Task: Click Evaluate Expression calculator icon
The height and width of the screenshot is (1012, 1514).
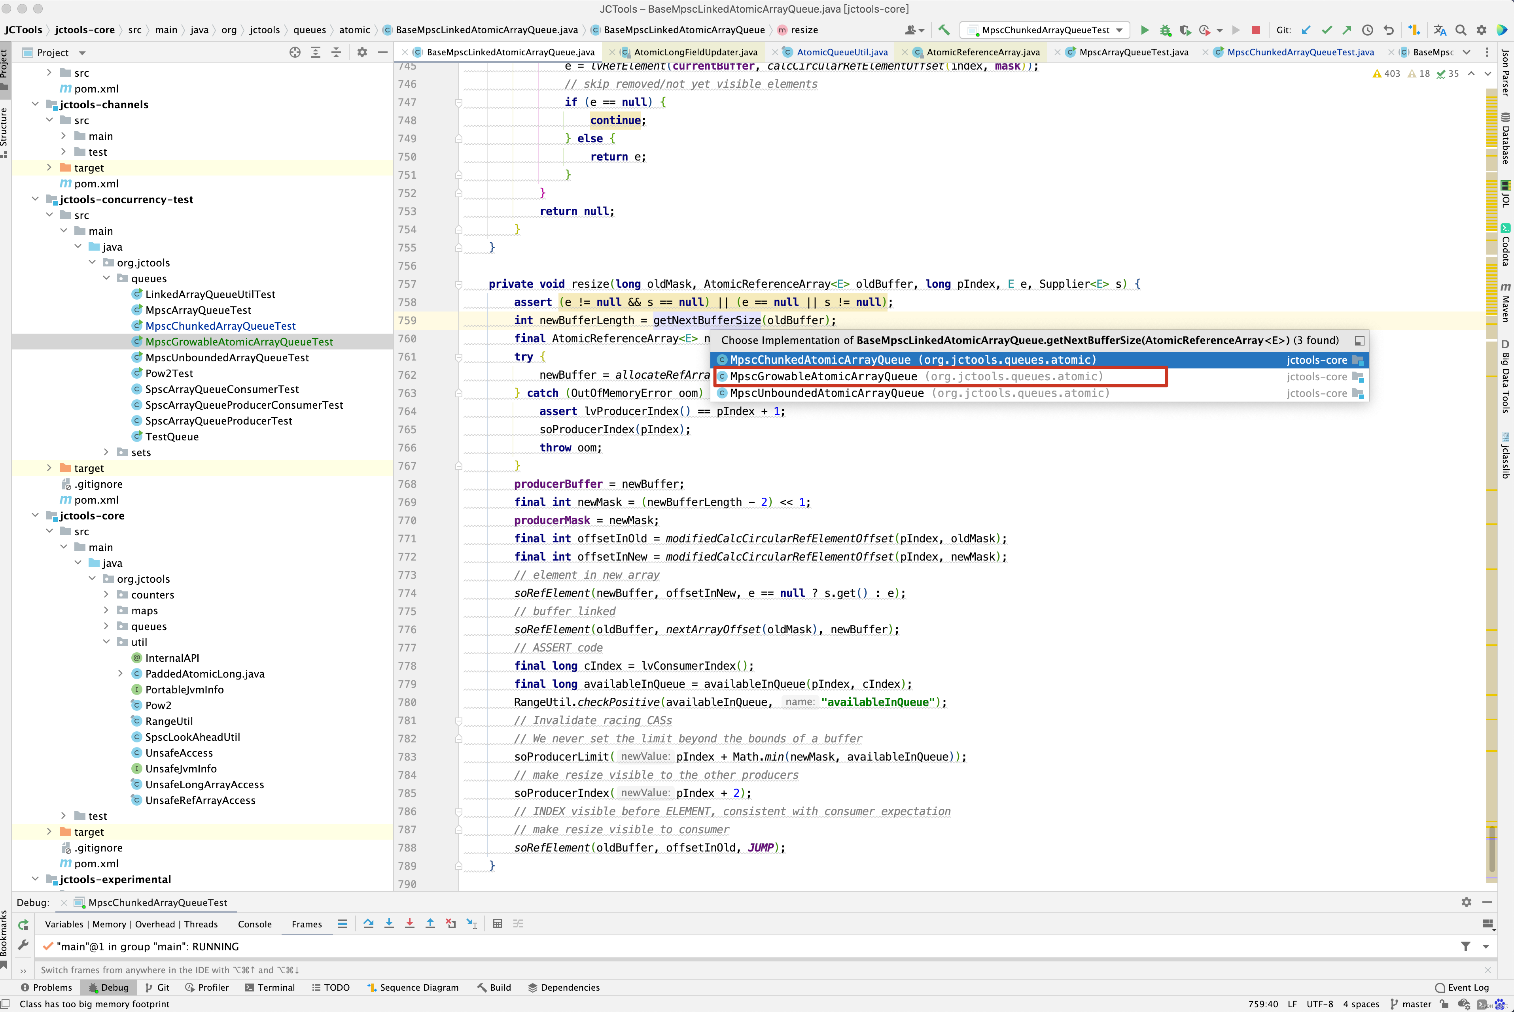Action: point(497,923)
